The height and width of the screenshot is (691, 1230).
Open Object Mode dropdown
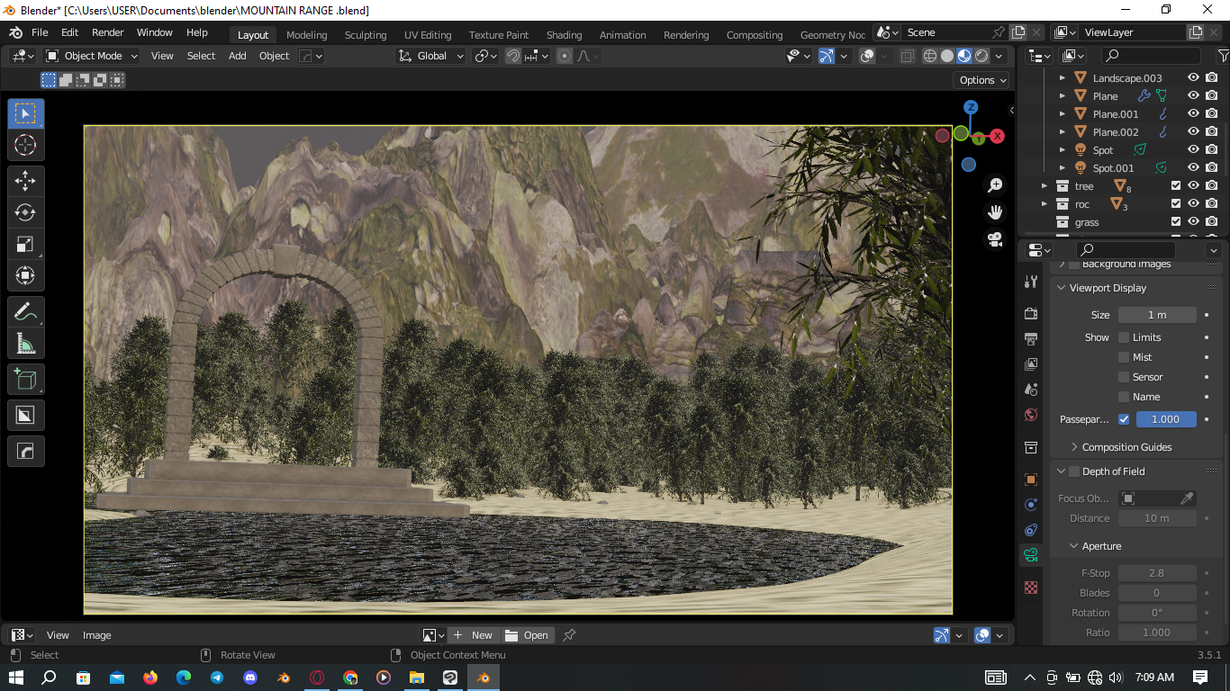(92, 56)
